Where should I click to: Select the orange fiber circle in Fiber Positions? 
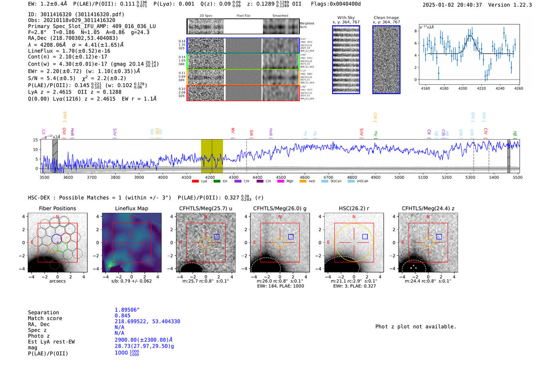(53, 248)
